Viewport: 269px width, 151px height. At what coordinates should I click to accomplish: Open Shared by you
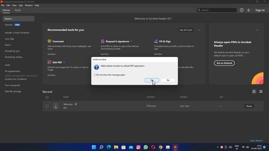[x=12, y=51]
